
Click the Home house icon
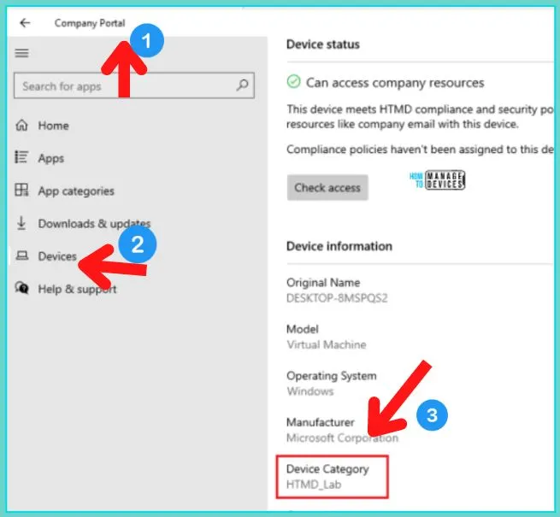(x=21, y=126)
